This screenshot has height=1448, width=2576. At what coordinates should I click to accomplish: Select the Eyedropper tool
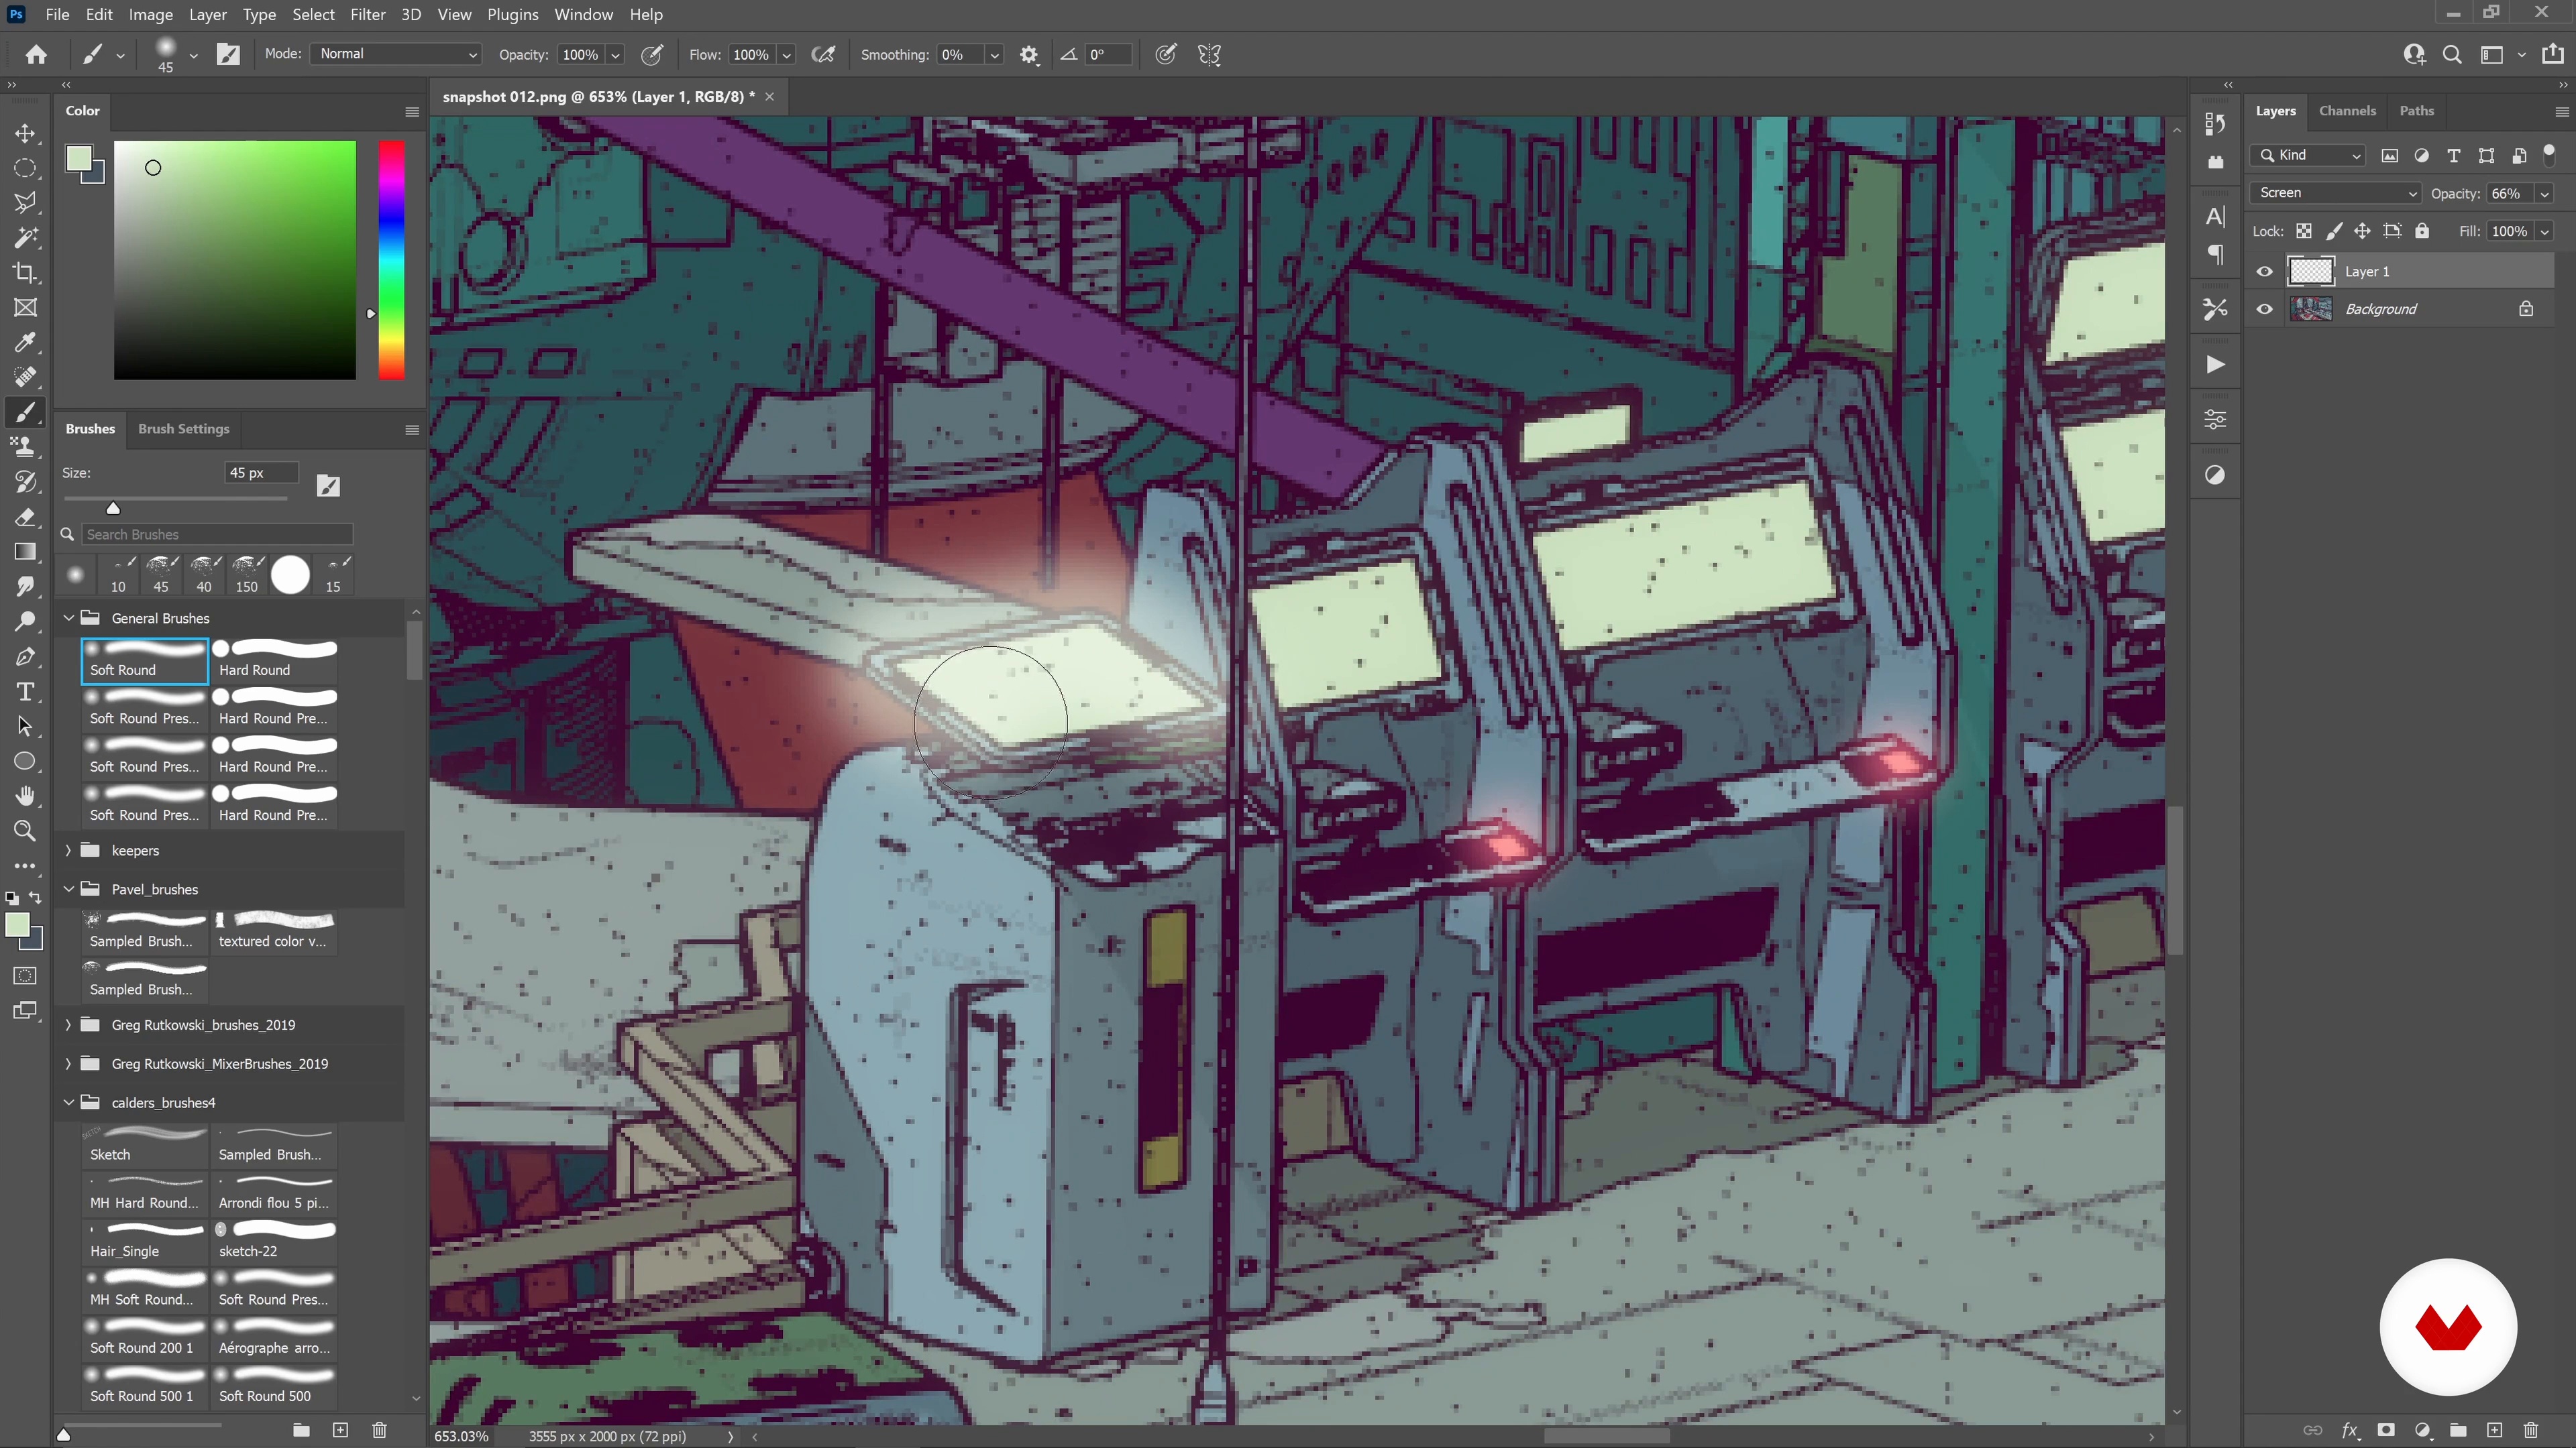tap(26, 343)
